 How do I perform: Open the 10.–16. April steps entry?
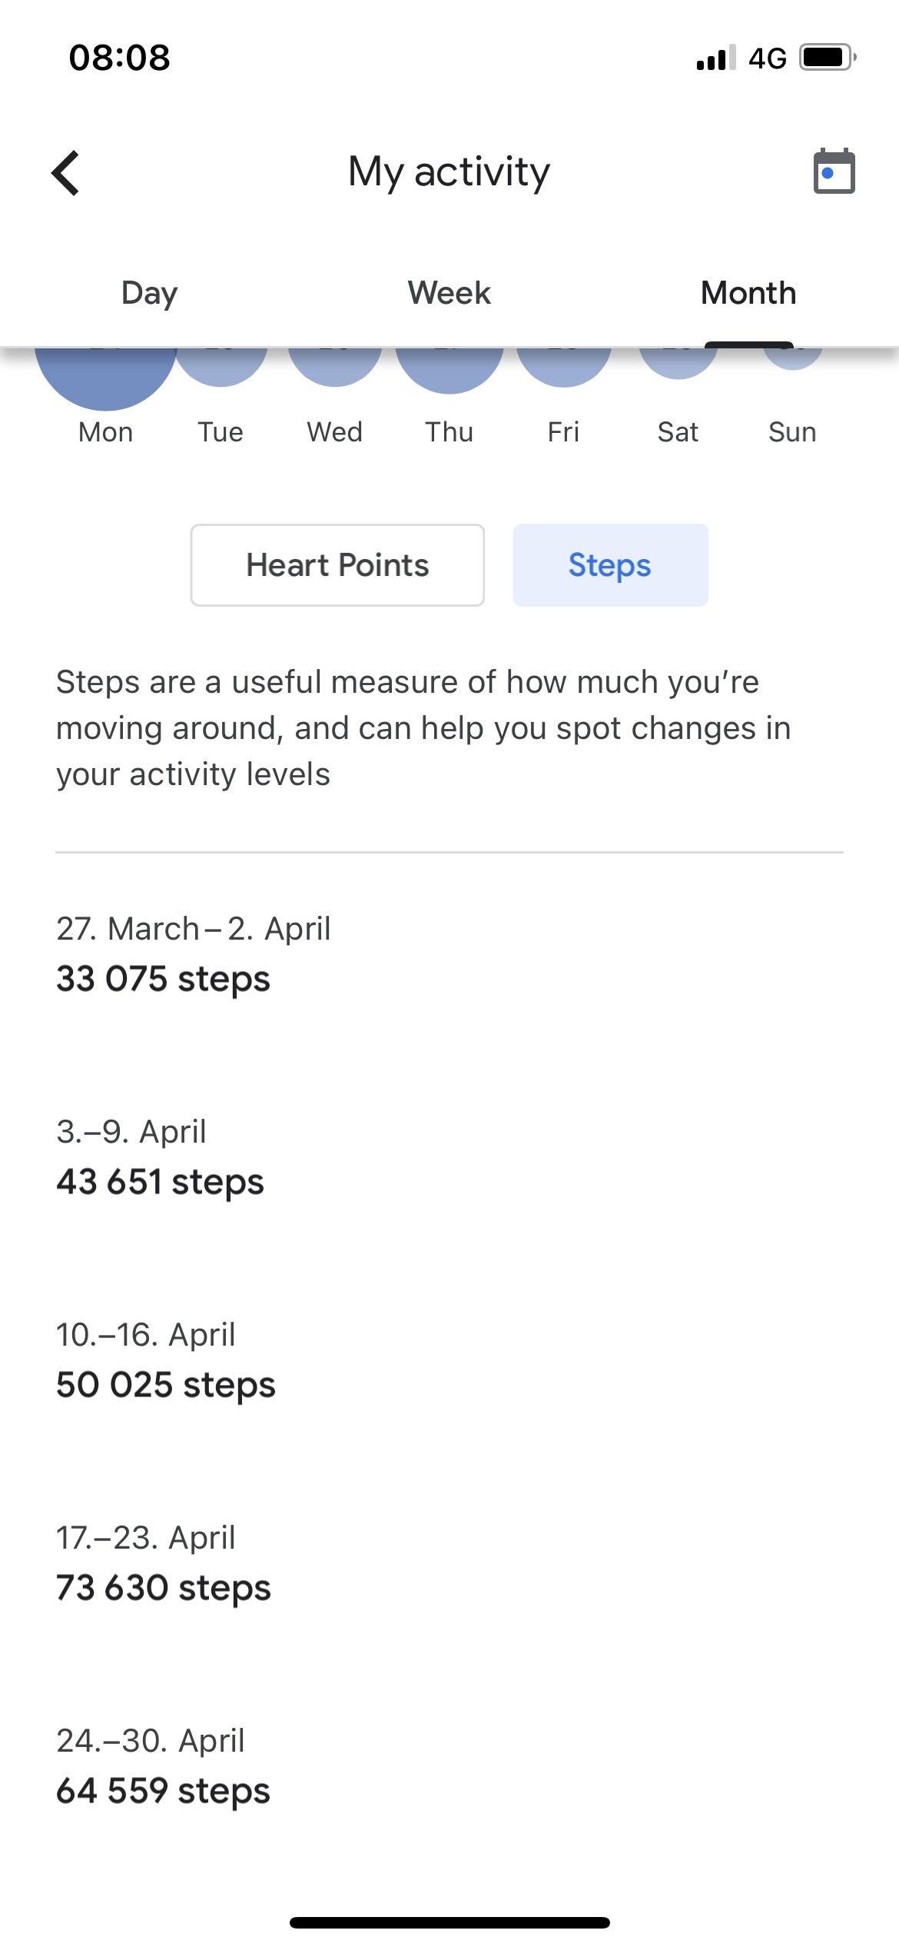[165, 1360]
